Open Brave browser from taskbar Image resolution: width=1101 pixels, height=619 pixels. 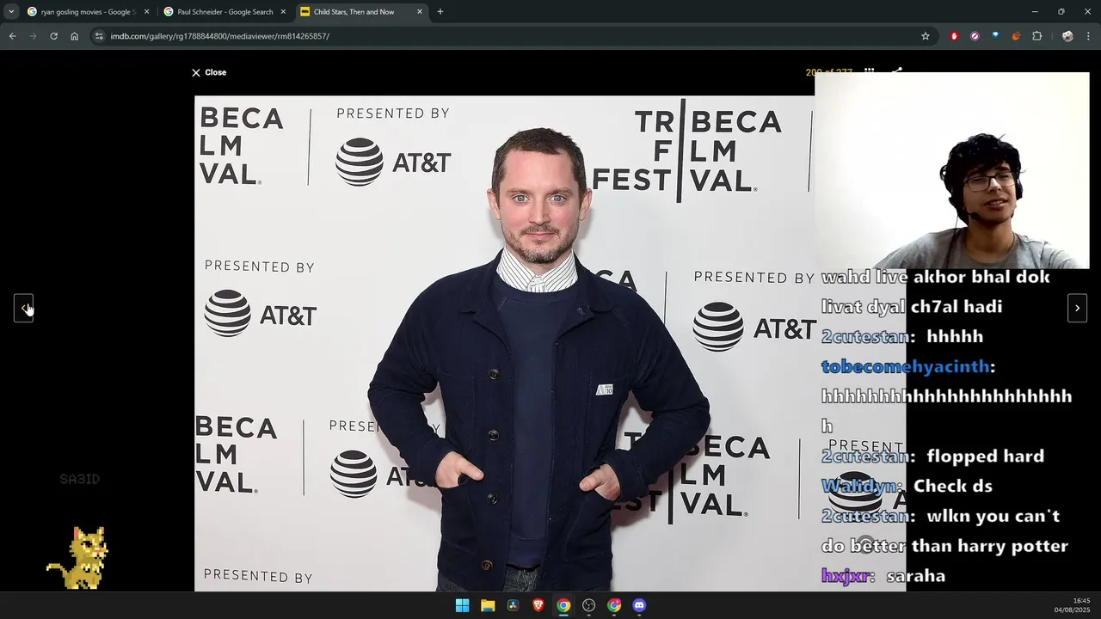538,605
